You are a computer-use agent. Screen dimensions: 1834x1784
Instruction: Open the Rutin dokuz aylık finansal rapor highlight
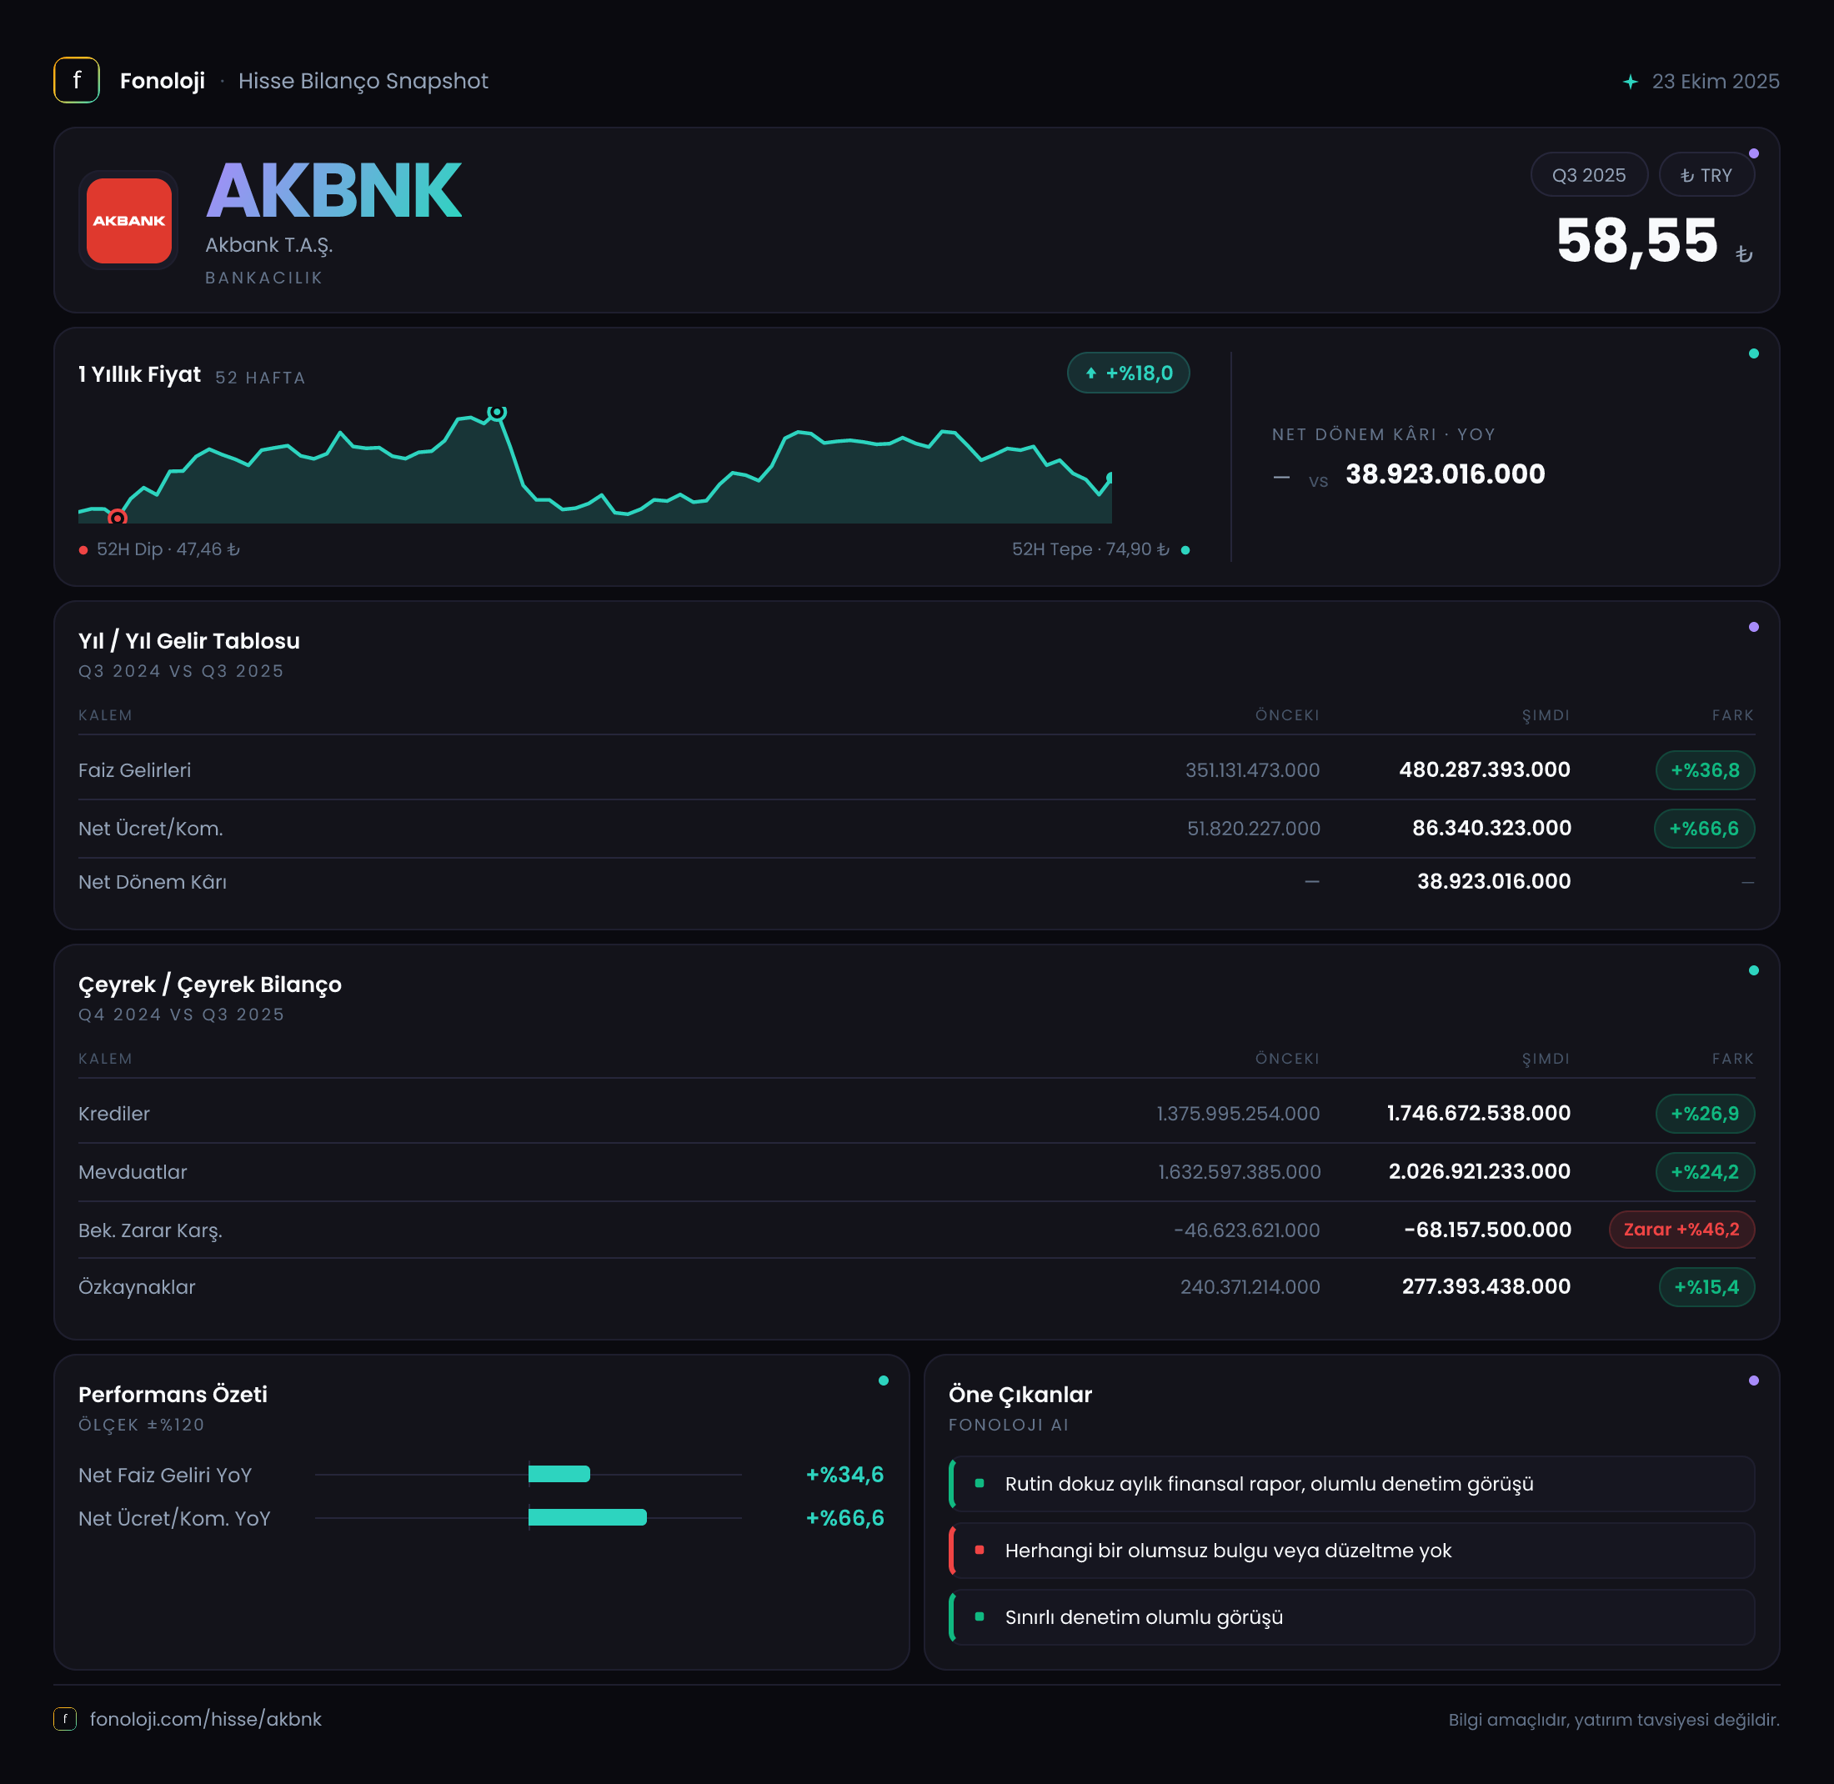click(x=1351, y=1483)
